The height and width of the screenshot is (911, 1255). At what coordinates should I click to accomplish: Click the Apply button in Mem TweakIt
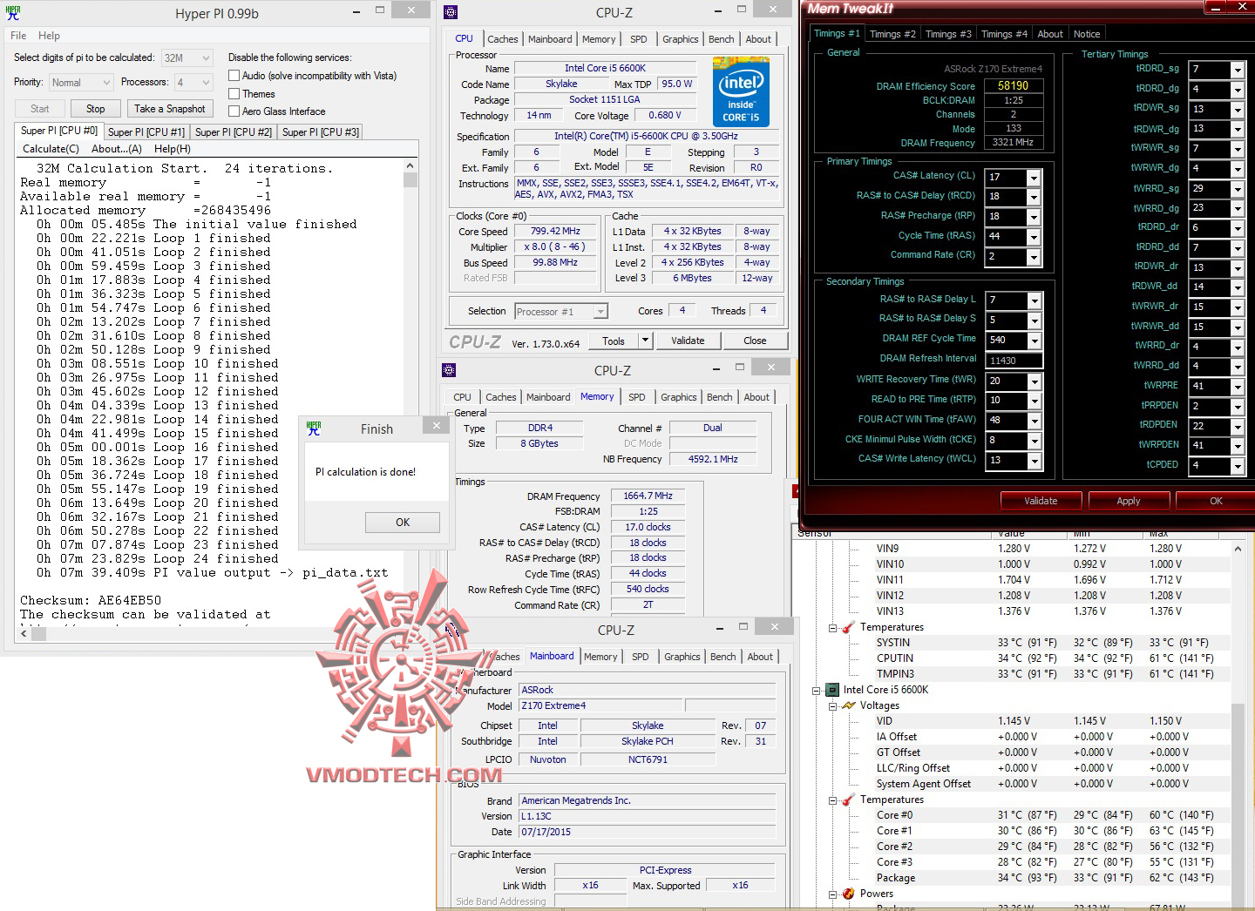(1129, 501)
